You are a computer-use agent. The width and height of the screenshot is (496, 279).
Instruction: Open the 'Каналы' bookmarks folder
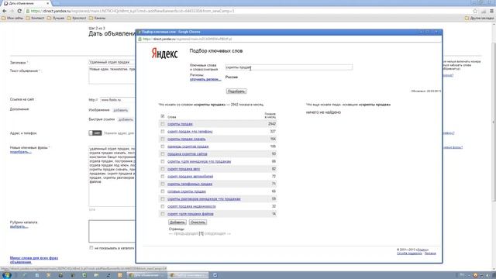(97, 19)
